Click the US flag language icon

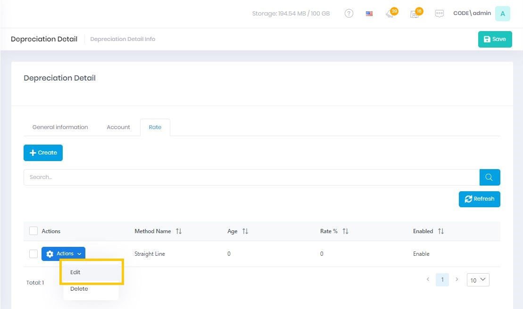tap(369, 14)
